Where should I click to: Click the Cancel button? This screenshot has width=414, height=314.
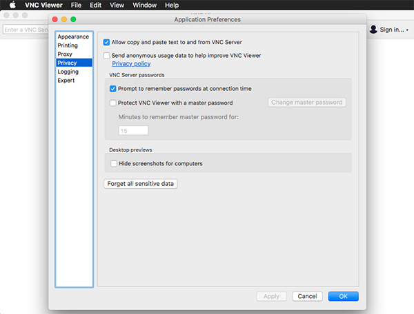[307, 296]
